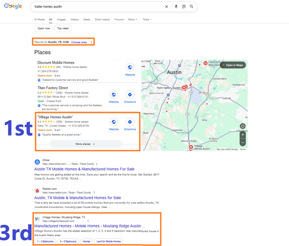Viewport: 289px width, 246px height.
Task: Zoom out on the map
Action: (243, 143)
